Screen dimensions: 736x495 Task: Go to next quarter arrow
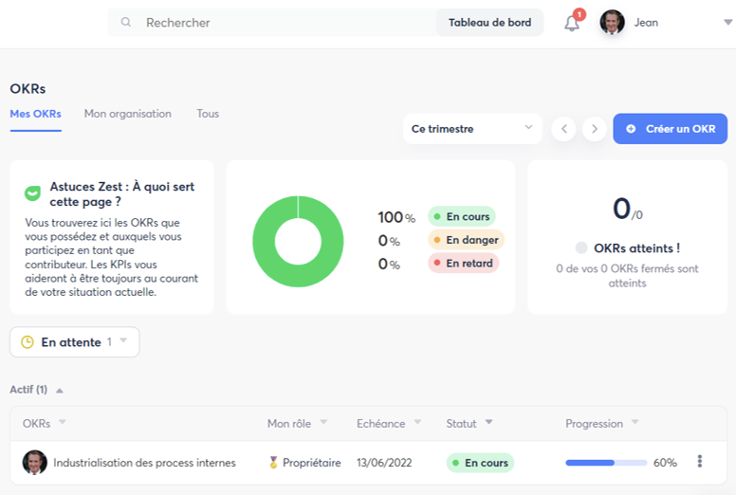pyautogui.click(x=595, y=129)
